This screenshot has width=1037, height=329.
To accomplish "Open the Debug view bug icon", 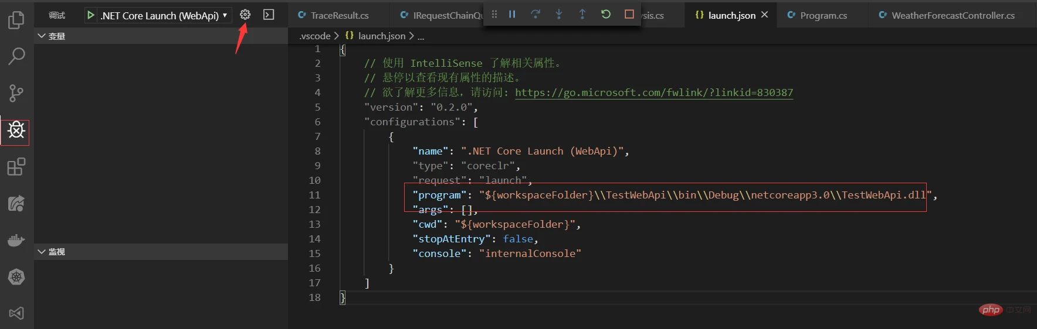I will click(x=16, y=130).
